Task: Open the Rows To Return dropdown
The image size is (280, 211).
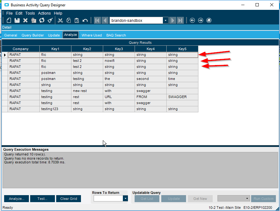Action: pyautogui.click(x=125, y=199)
